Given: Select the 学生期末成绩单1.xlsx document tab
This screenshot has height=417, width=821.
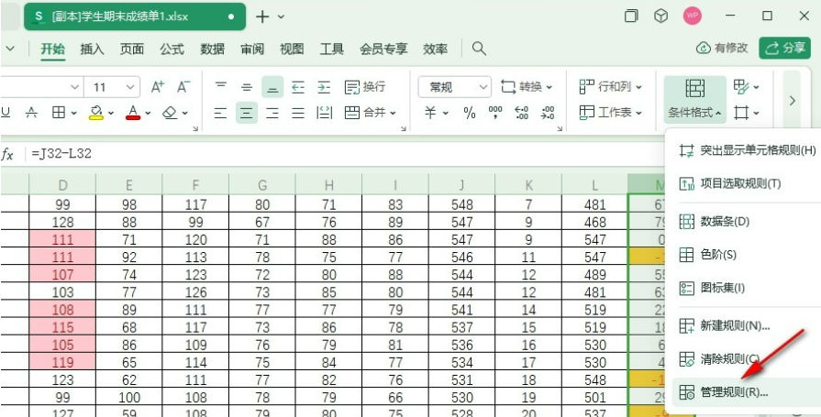Looking at the screenshot, I should click(135, 16).
